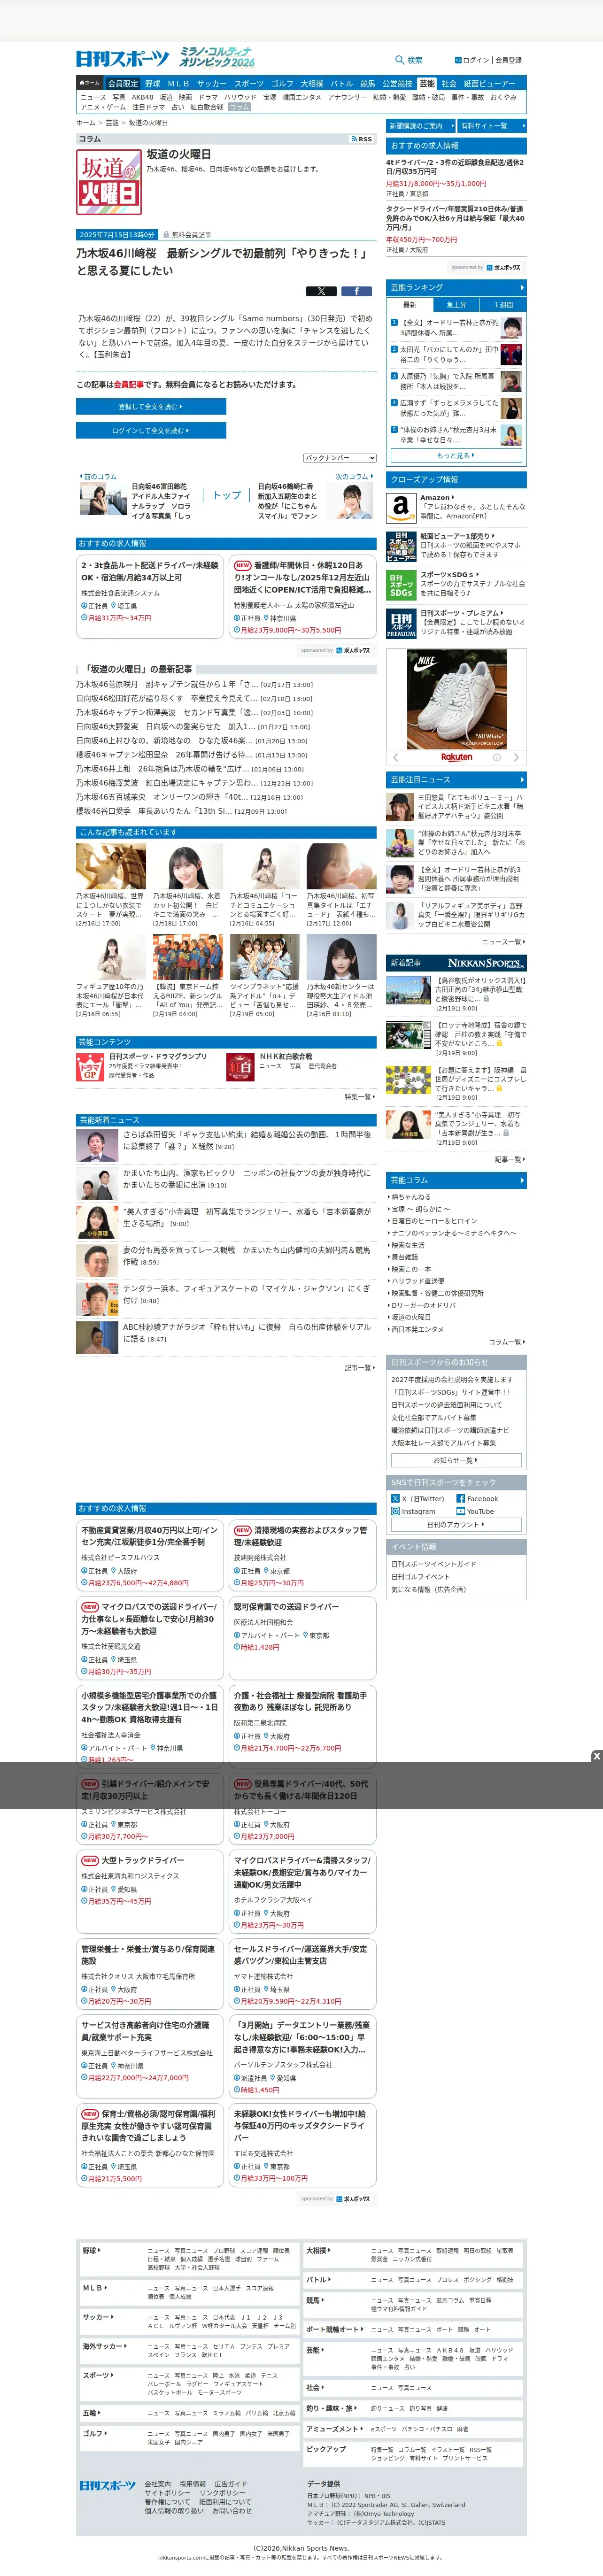Viewport: 603px width, 2576px height.
Task: Click ログインして全文を読む button
Action: coord(151,430)
